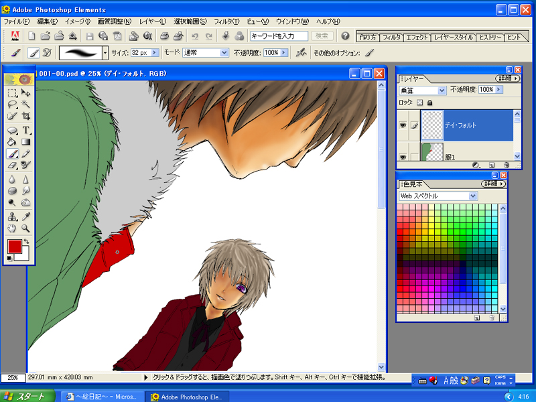Open the Layers panel opacity arrow

point(498,90)
